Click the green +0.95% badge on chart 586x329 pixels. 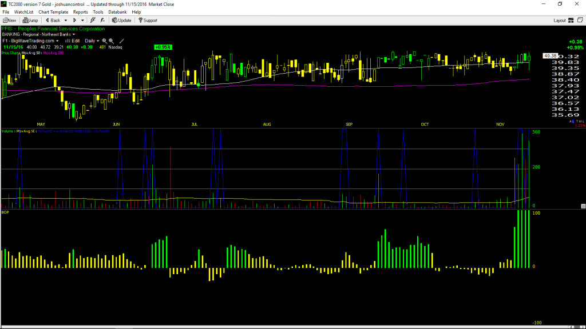point(163,47)
